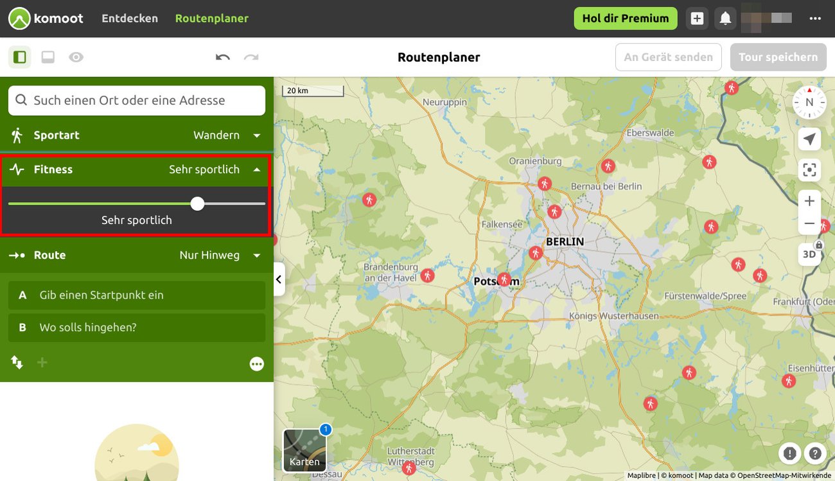Add a waypoint with the plus icon

pyautogui.click(x=42, y=362)
